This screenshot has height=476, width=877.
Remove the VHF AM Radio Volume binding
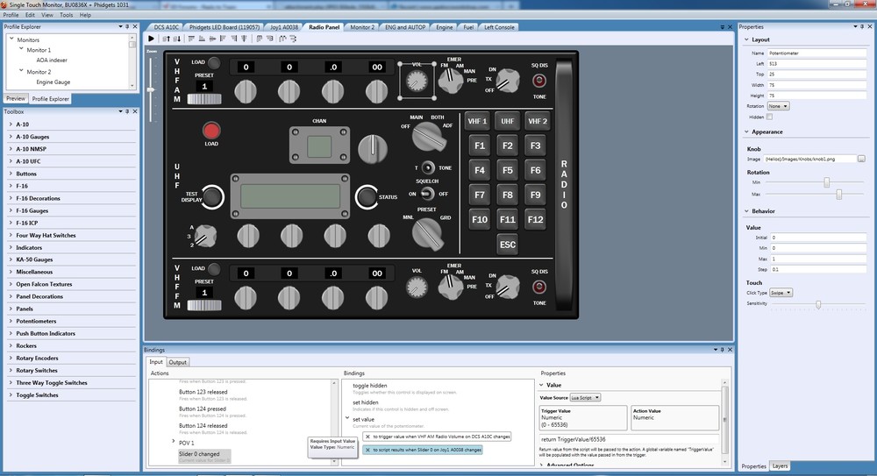pyautogui.click(x=367, y=437)
